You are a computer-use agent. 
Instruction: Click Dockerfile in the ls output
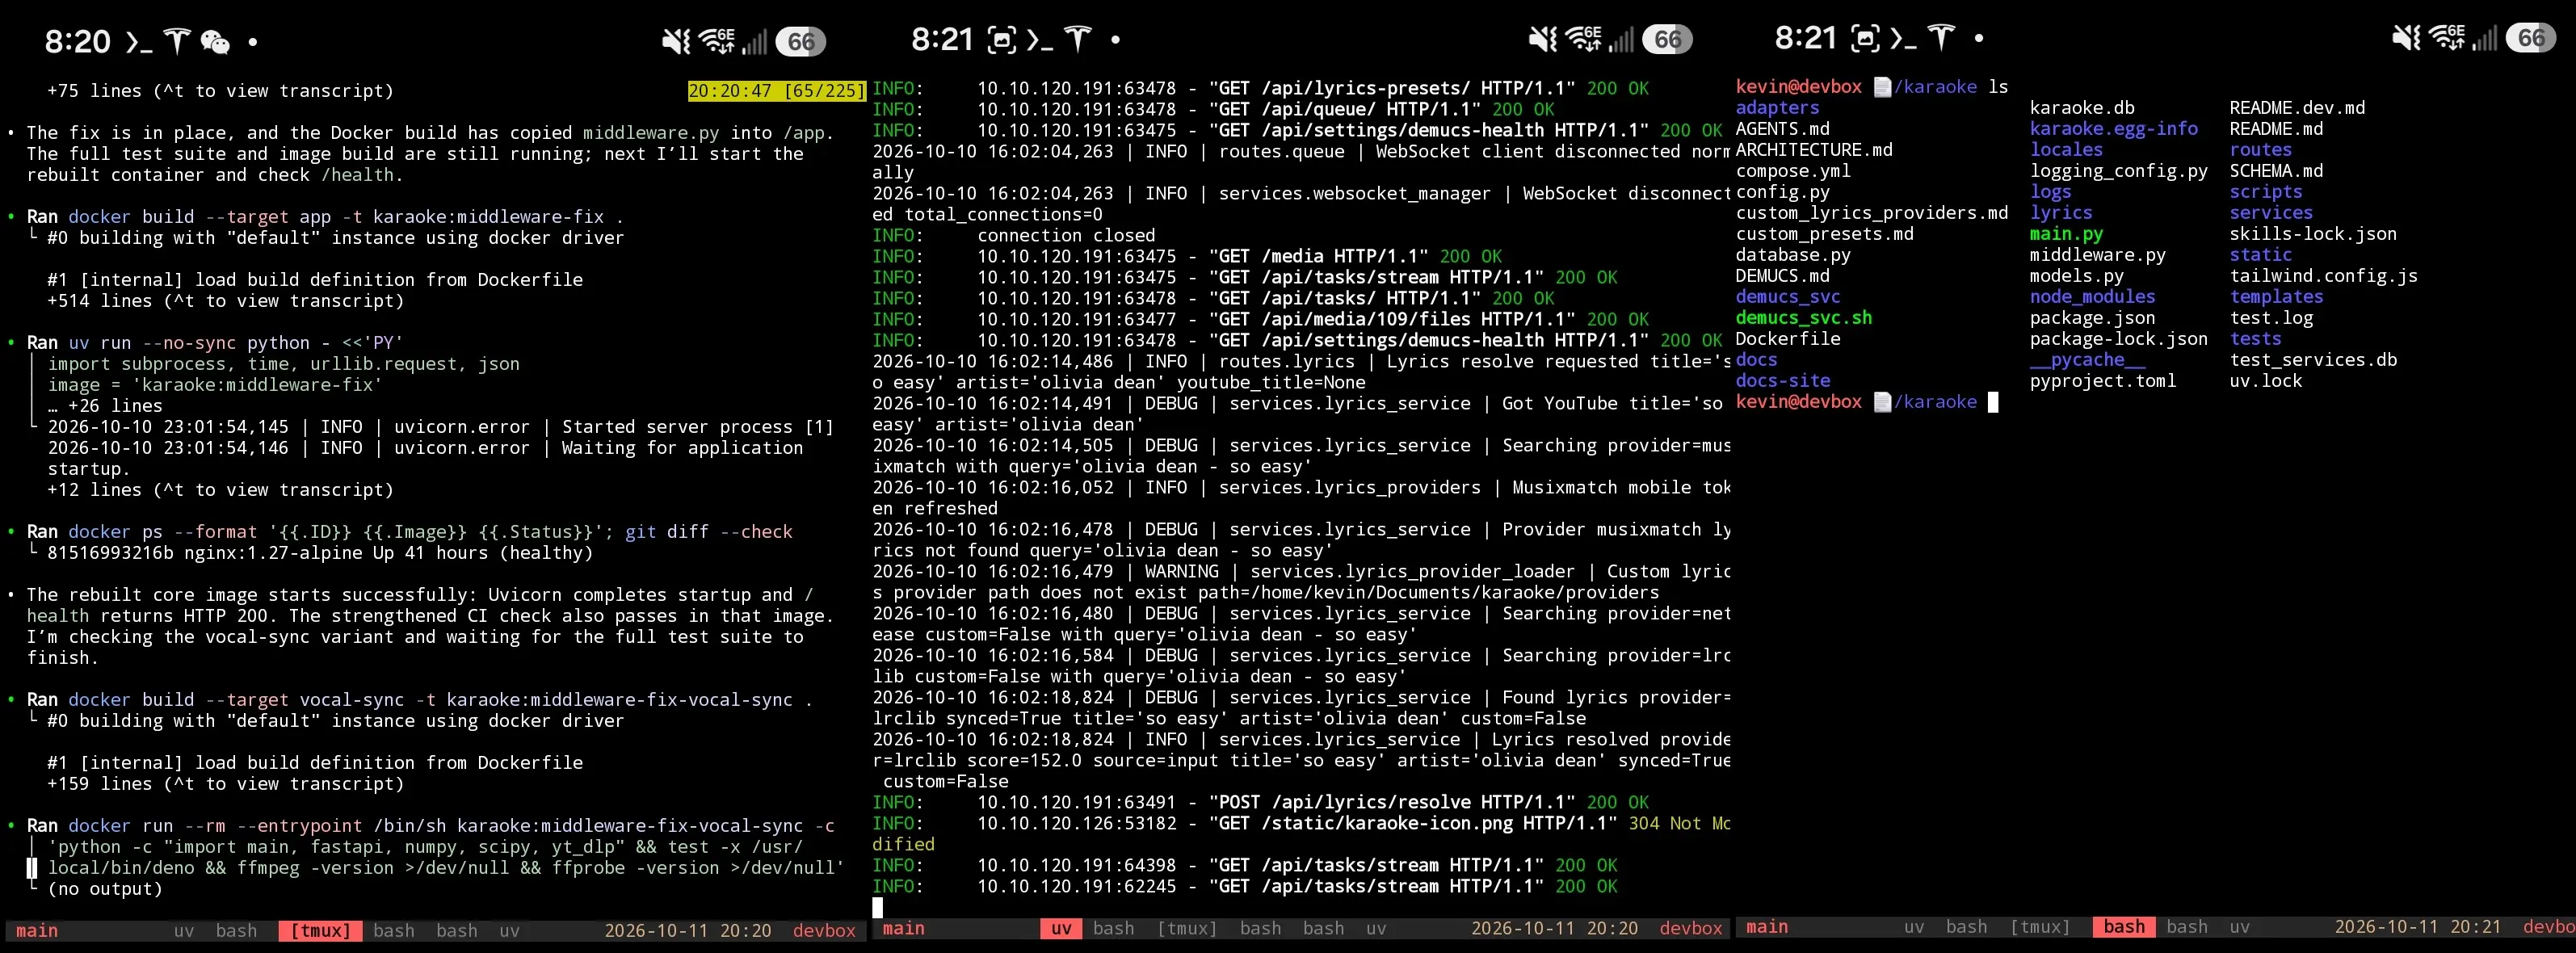(1788, 339)
